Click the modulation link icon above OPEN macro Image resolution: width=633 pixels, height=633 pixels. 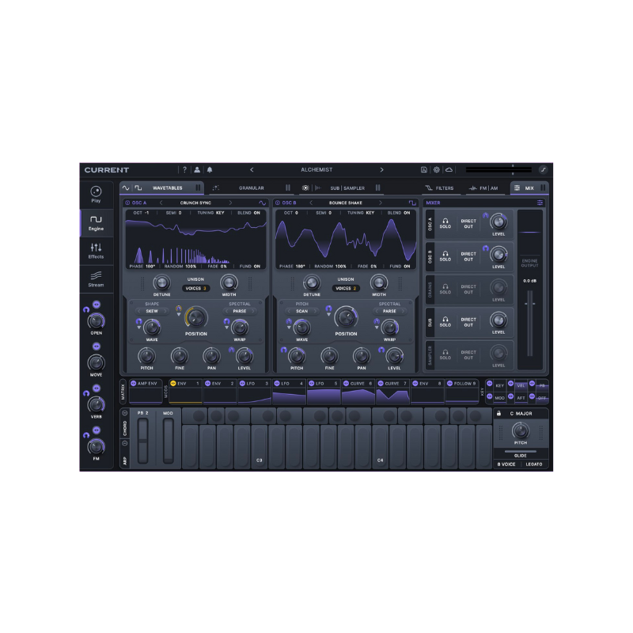[96, 305]
